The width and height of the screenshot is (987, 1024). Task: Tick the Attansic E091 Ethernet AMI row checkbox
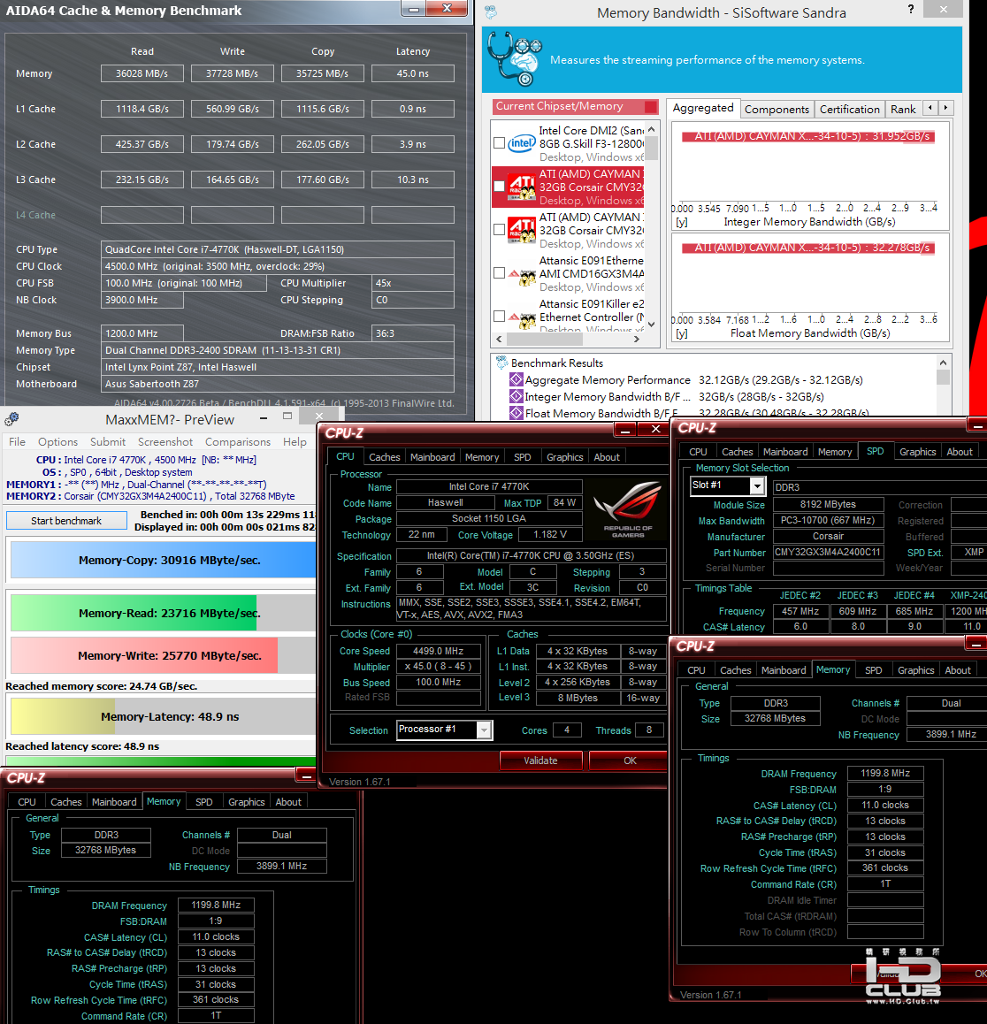pyautogui.click(x=499, y=273)
